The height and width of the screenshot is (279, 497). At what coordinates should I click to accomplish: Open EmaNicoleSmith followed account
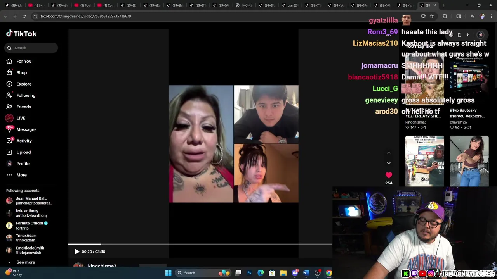click(x=30, y=250)
